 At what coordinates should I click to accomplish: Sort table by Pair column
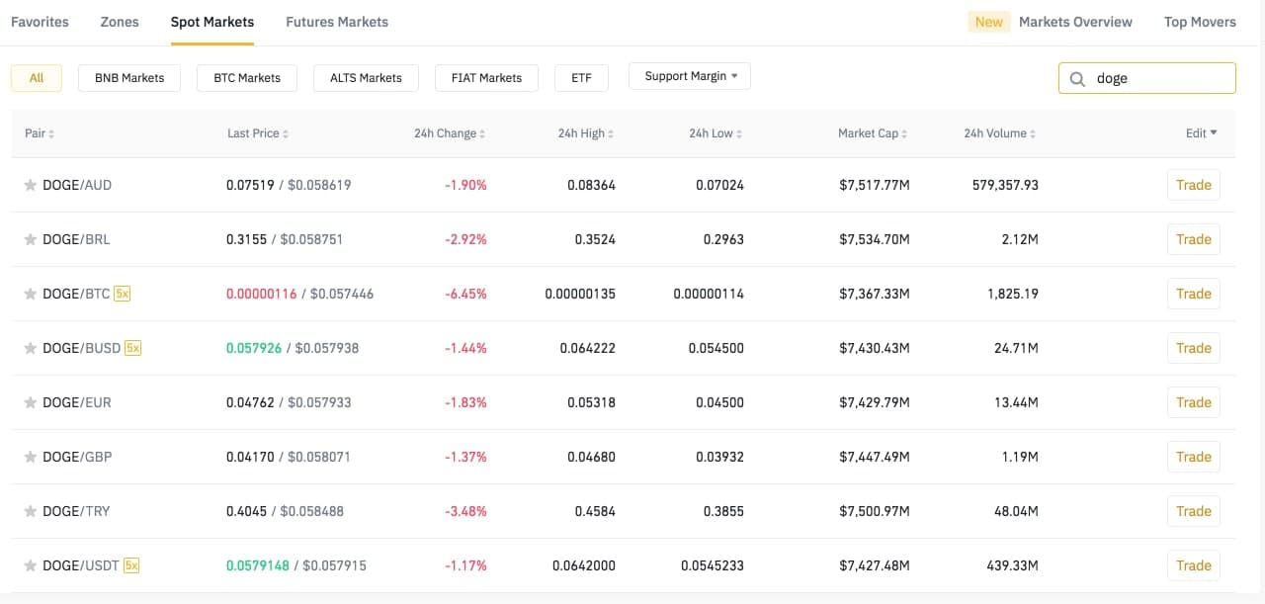(40, 133)
